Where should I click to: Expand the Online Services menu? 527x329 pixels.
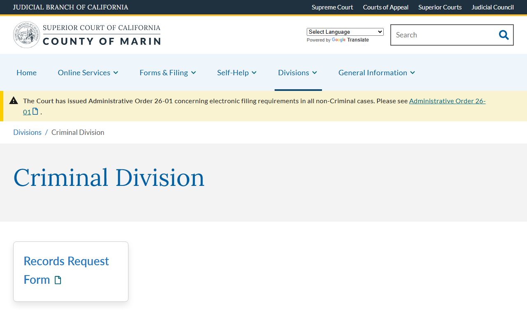click(88, 72)
